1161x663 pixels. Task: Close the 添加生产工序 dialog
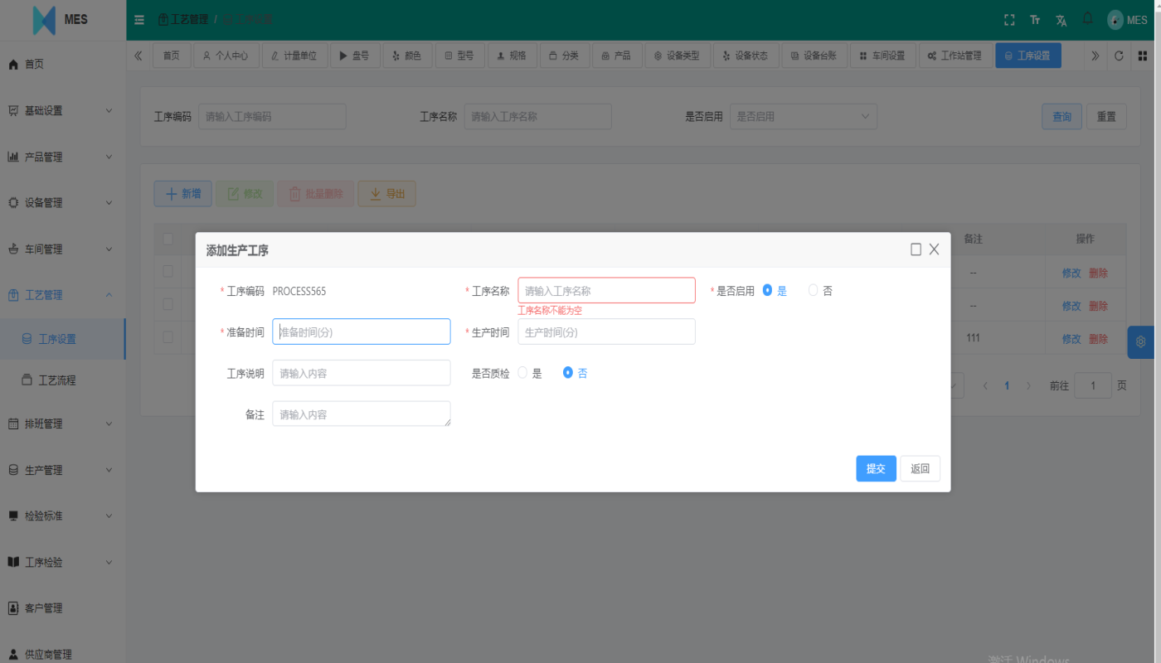pyautogui.click(x=934, y=249)
